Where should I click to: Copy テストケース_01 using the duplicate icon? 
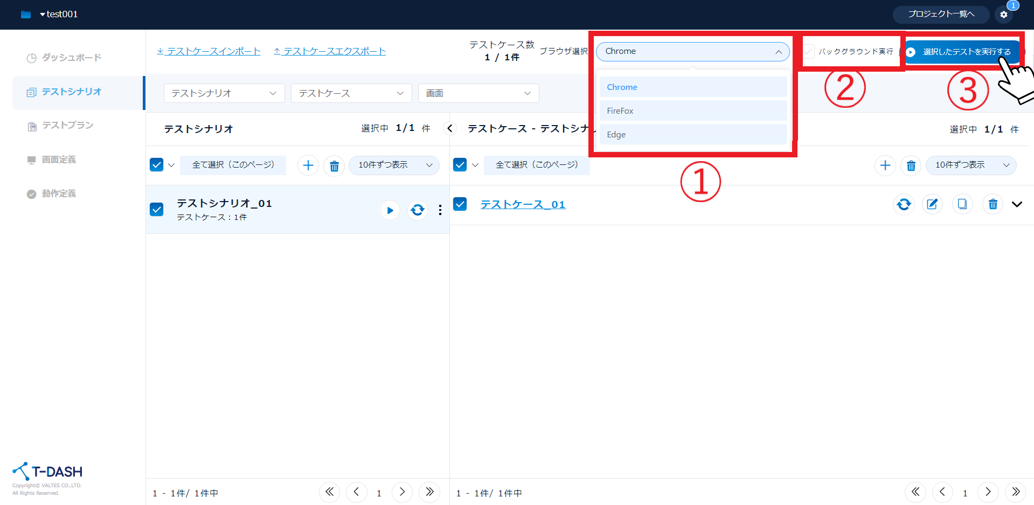[962, 204]
